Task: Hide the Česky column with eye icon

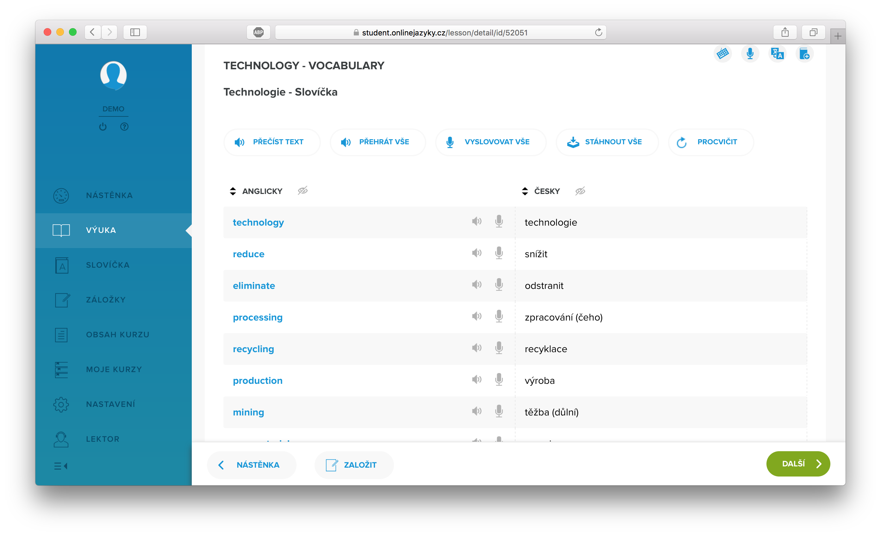Action: (580, 191)
